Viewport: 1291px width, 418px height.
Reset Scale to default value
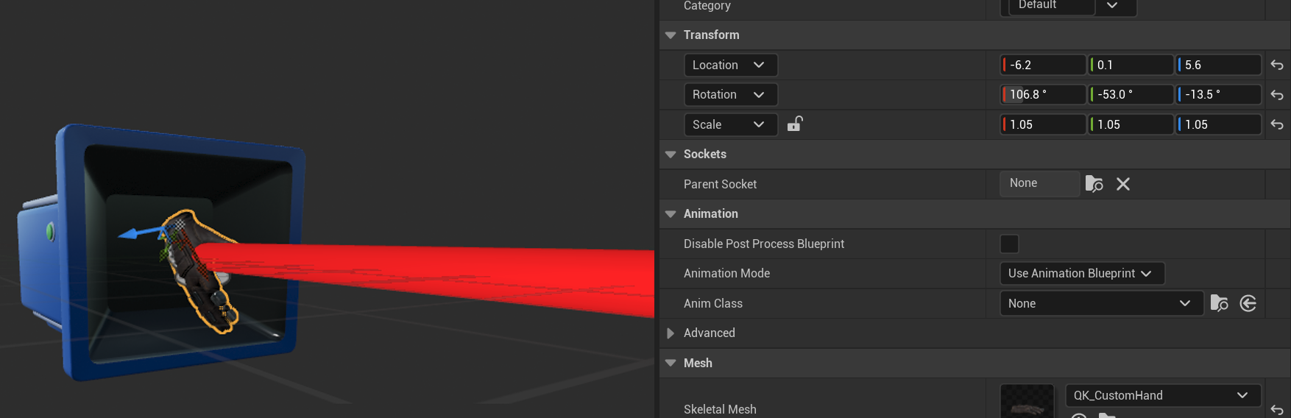(x=1277, y=125)
